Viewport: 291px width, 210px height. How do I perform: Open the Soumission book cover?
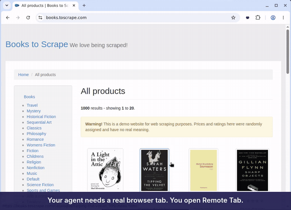click(x=203, y=170)
